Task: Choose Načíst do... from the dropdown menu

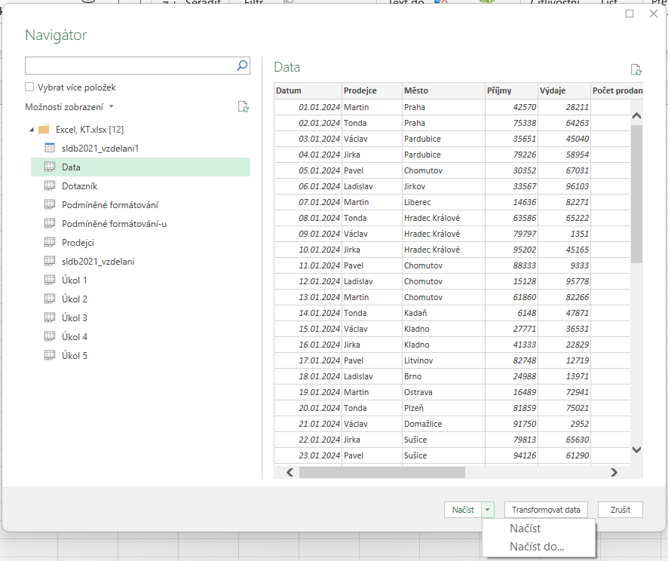Action: (537, 547)
